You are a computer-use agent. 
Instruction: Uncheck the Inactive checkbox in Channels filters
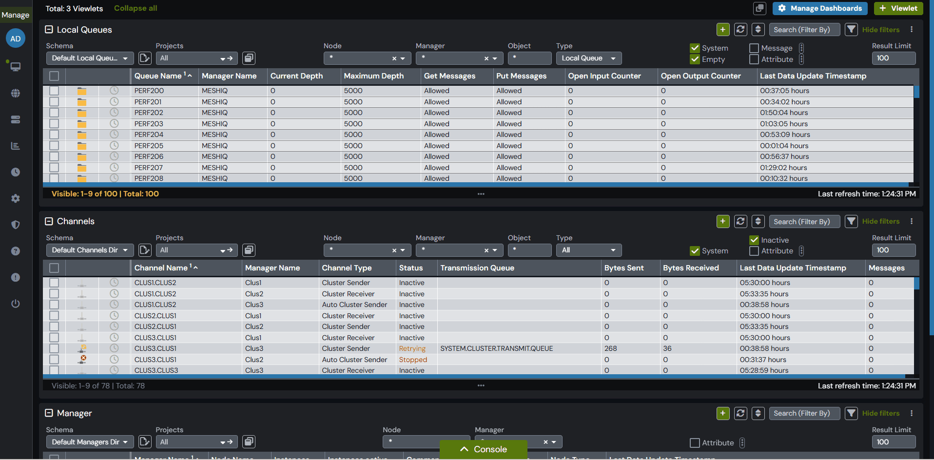[x=754, y=240]
